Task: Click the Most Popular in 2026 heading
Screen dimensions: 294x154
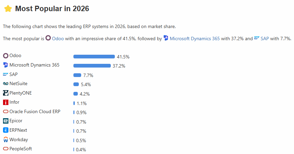Action: click(x=52, y=9)
